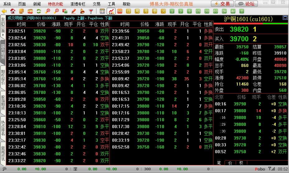Click the 沪铜1601(cu1601) title
The width and height of the screenshot is (289, 173).
[x=248, y=19]
